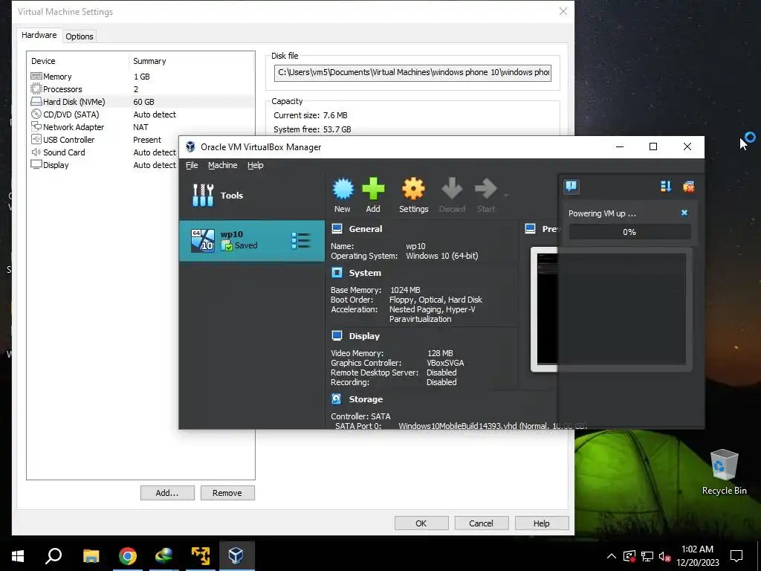Viewport: 761px width, 571px height.
Task: Click the notification center speech-bubble icon
Action: [x=571, y=187]
